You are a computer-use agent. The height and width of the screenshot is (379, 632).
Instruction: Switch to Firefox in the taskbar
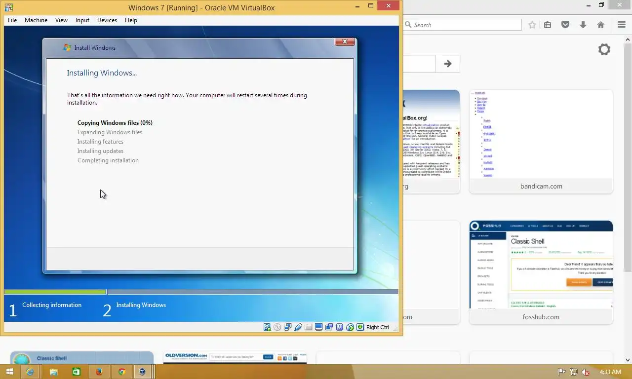[x=99, y=372]
